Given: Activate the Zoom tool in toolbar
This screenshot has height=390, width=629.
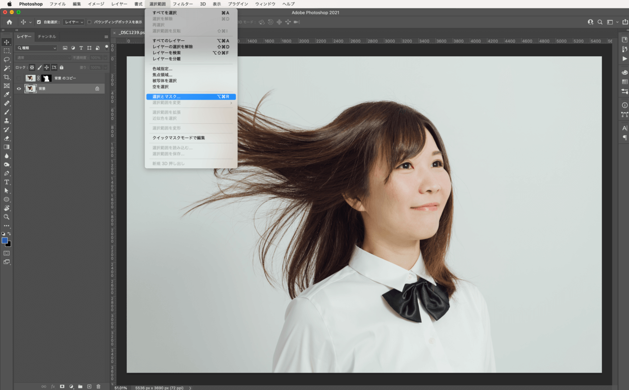Looking at the screenshot, I should click(7, 217).
